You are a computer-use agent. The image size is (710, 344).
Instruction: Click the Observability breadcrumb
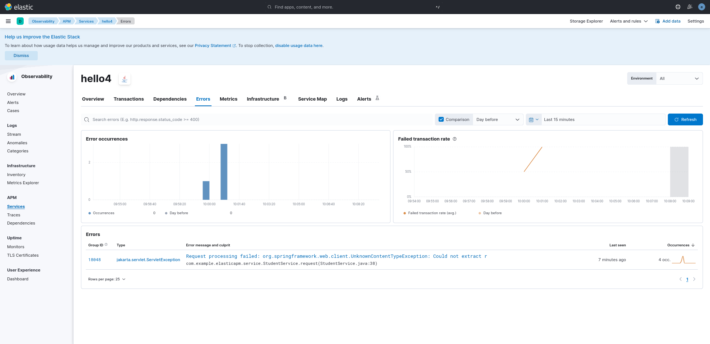click(x=43, y=21)
